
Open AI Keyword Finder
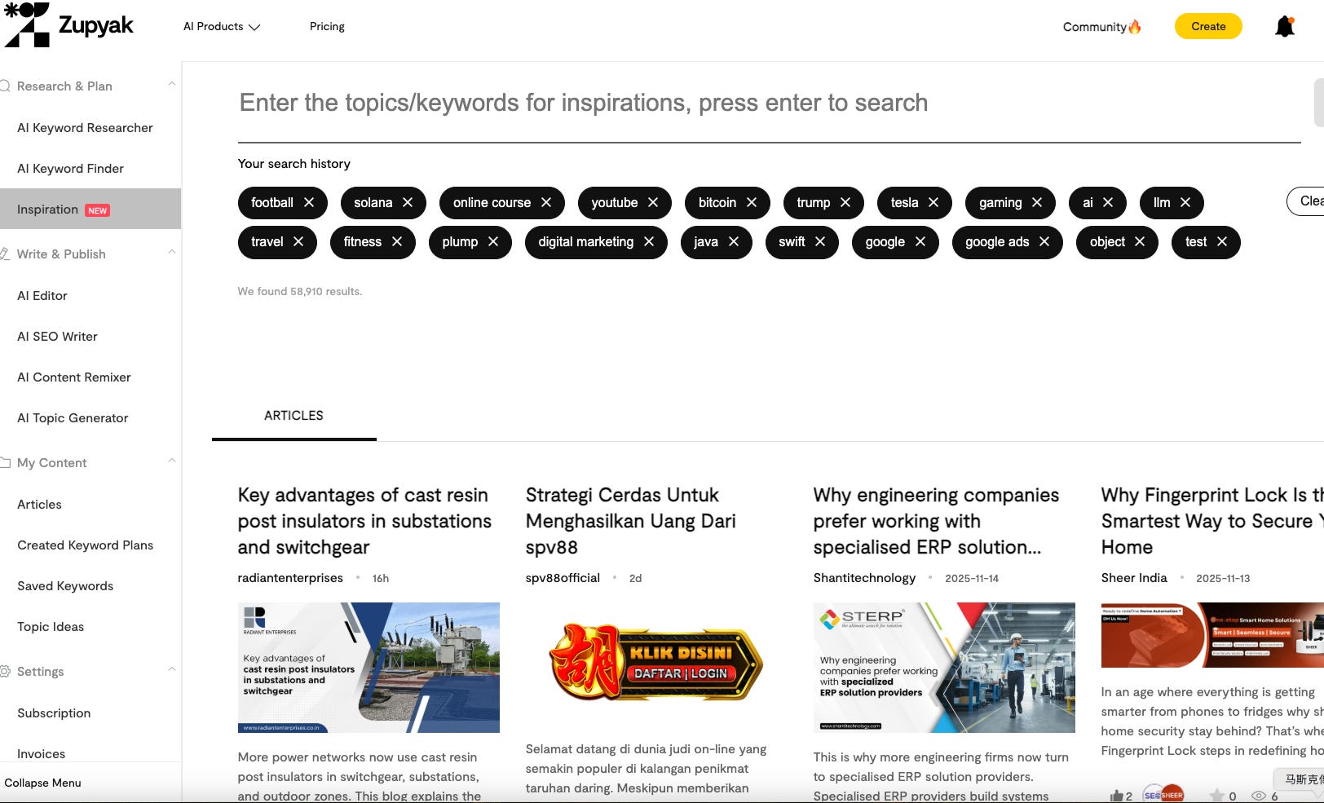click(x=70, y=169)
